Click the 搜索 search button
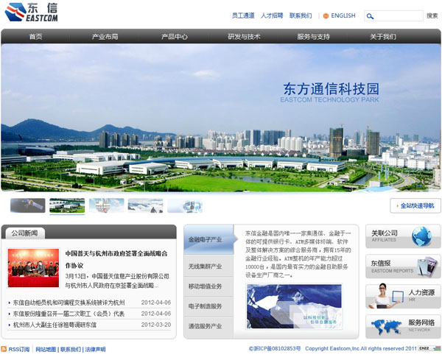442x360 pixels. pos(432,15)
